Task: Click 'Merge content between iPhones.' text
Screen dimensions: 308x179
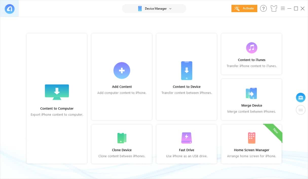Action: pos(251,112)
